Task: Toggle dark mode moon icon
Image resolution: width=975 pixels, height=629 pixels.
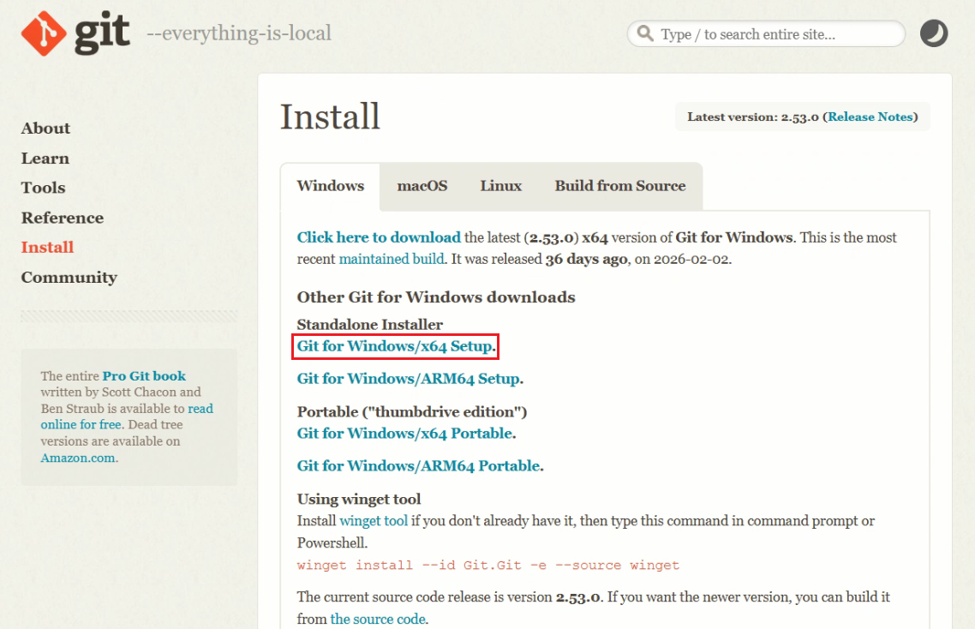Action: 933,33
